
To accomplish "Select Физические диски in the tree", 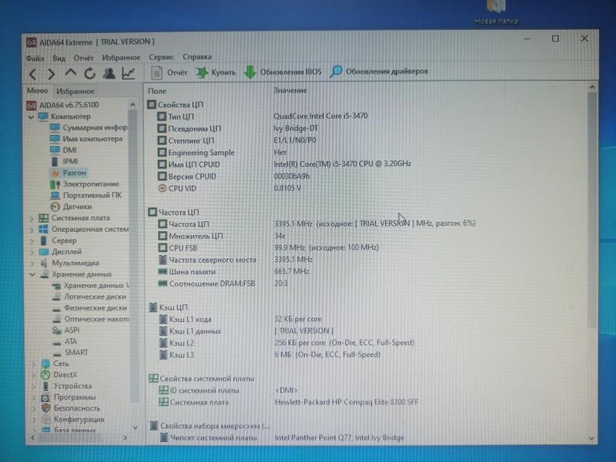I will click(90, 308).
